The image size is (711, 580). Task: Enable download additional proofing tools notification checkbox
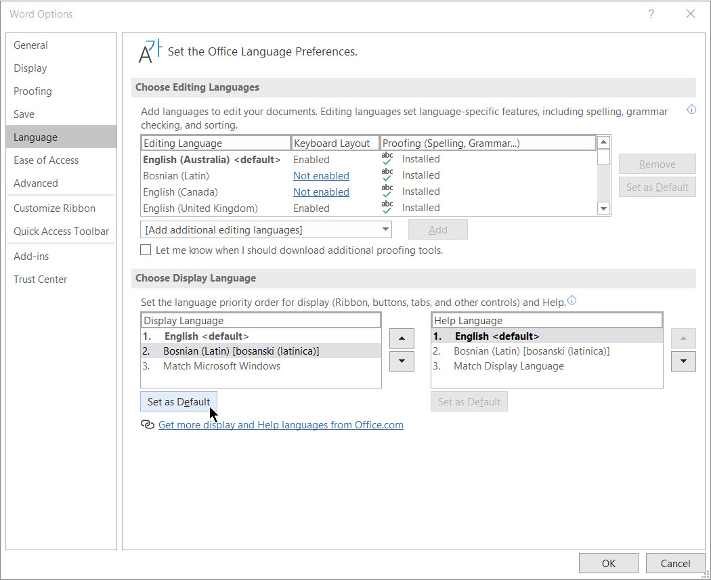[146, 250]
